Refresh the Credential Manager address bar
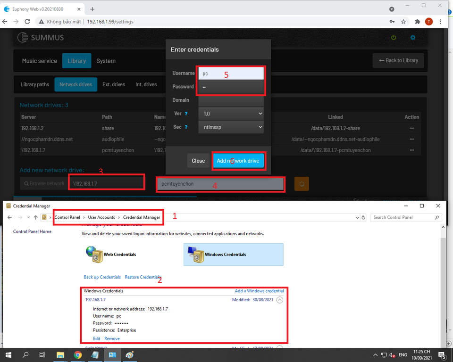Image resolution: width=453 pixels, height=362 pixels. (x=363, y=217)
